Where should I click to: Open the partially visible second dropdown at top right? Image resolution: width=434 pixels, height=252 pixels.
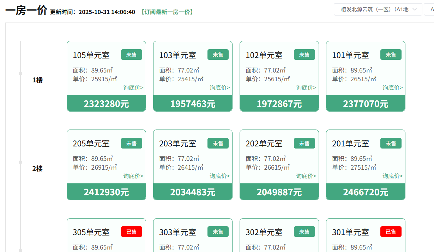coord(429,10)
